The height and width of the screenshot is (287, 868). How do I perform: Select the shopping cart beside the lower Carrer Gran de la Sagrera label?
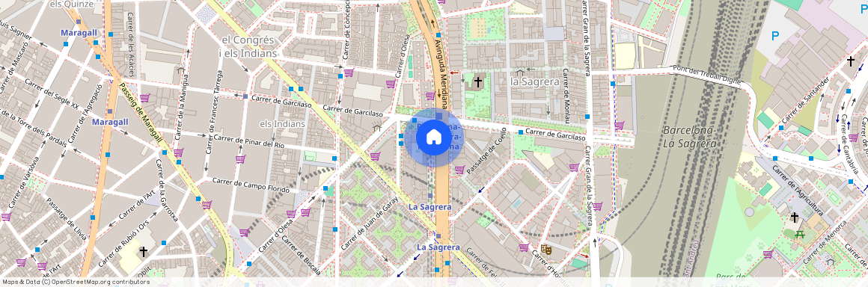[x=597, y=206]
